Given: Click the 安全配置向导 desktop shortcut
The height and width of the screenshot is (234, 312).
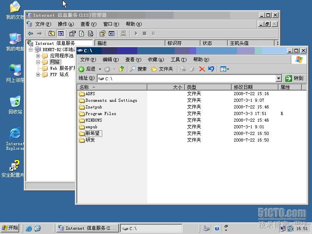Looking at the screenshot, I should click(13, 168).
